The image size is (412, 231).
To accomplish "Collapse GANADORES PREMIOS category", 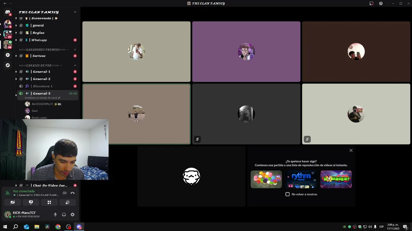I will [x=43, y=50].
